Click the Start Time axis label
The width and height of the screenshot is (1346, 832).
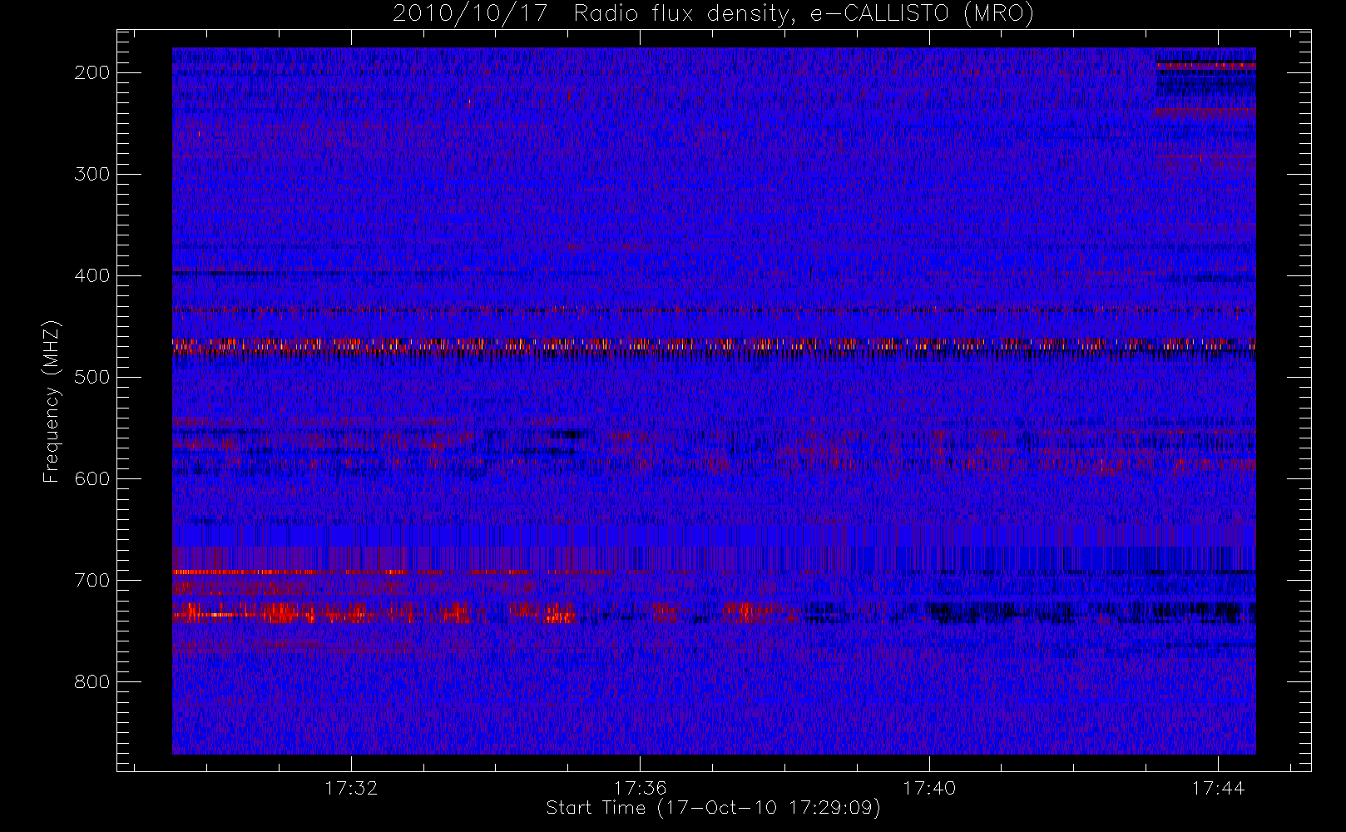pos(713,808)
